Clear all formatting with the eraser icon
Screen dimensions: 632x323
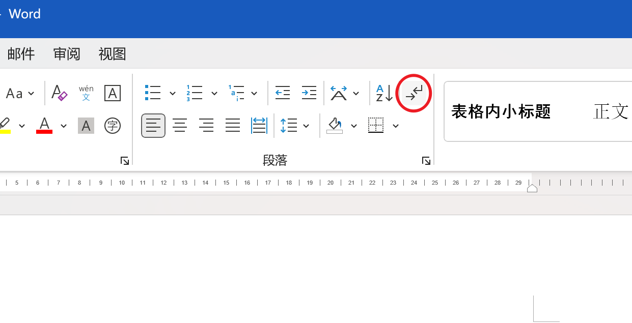pyautogui.click(x=60, y=93)
